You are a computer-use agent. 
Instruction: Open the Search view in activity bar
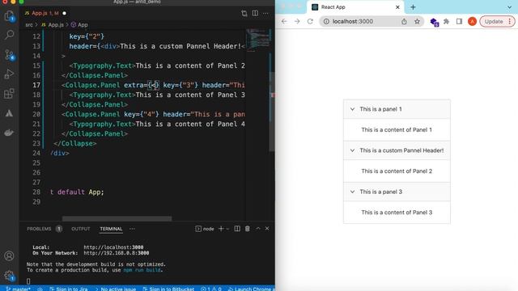click(x=9, y=35)
